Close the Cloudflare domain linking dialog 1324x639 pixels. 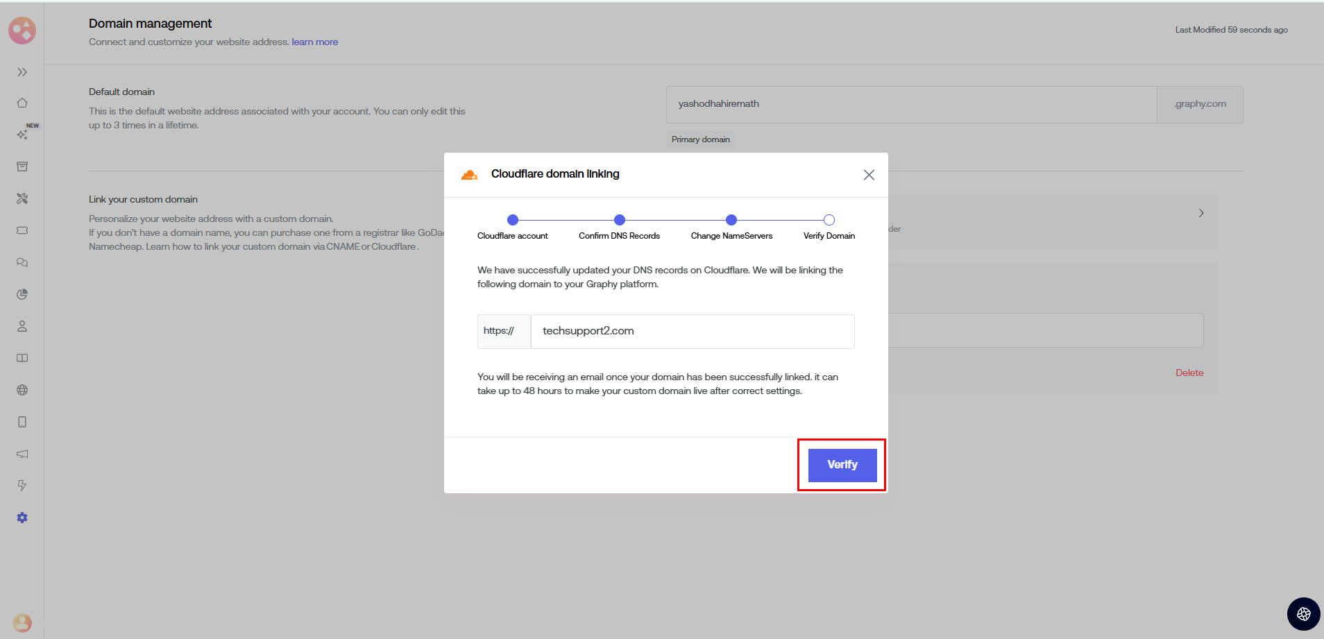point(869,175)
